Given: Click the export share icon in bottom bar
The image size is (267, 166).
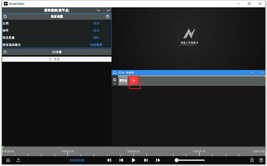Looking at the screenshot, I should point(18,160).
